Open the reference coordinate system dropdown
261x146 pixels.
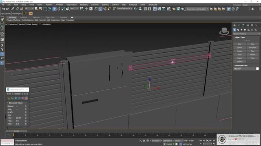pyautogui.click(x=74, y=9)
